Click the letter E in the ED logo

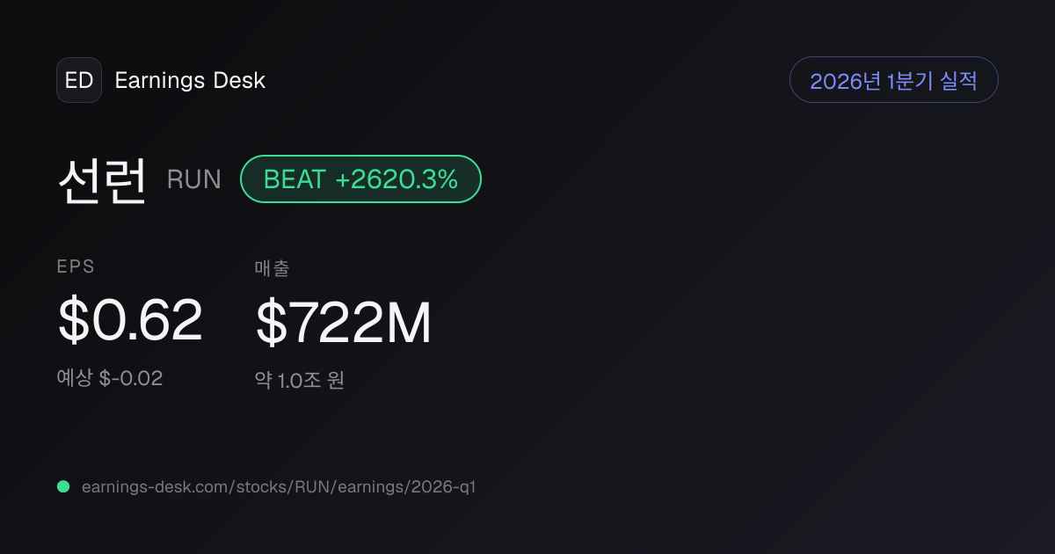click(71, 80)
